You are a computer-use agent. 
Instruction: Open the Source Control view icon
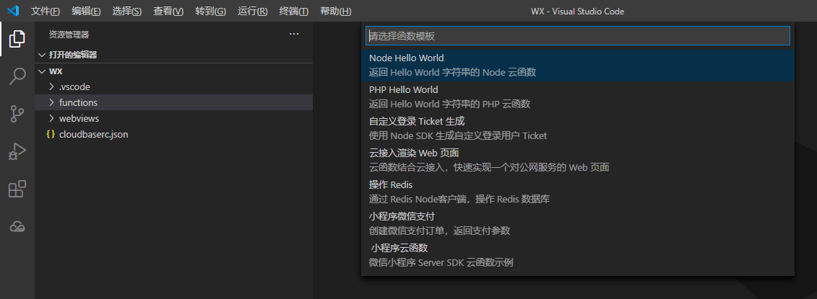point(17,114)
